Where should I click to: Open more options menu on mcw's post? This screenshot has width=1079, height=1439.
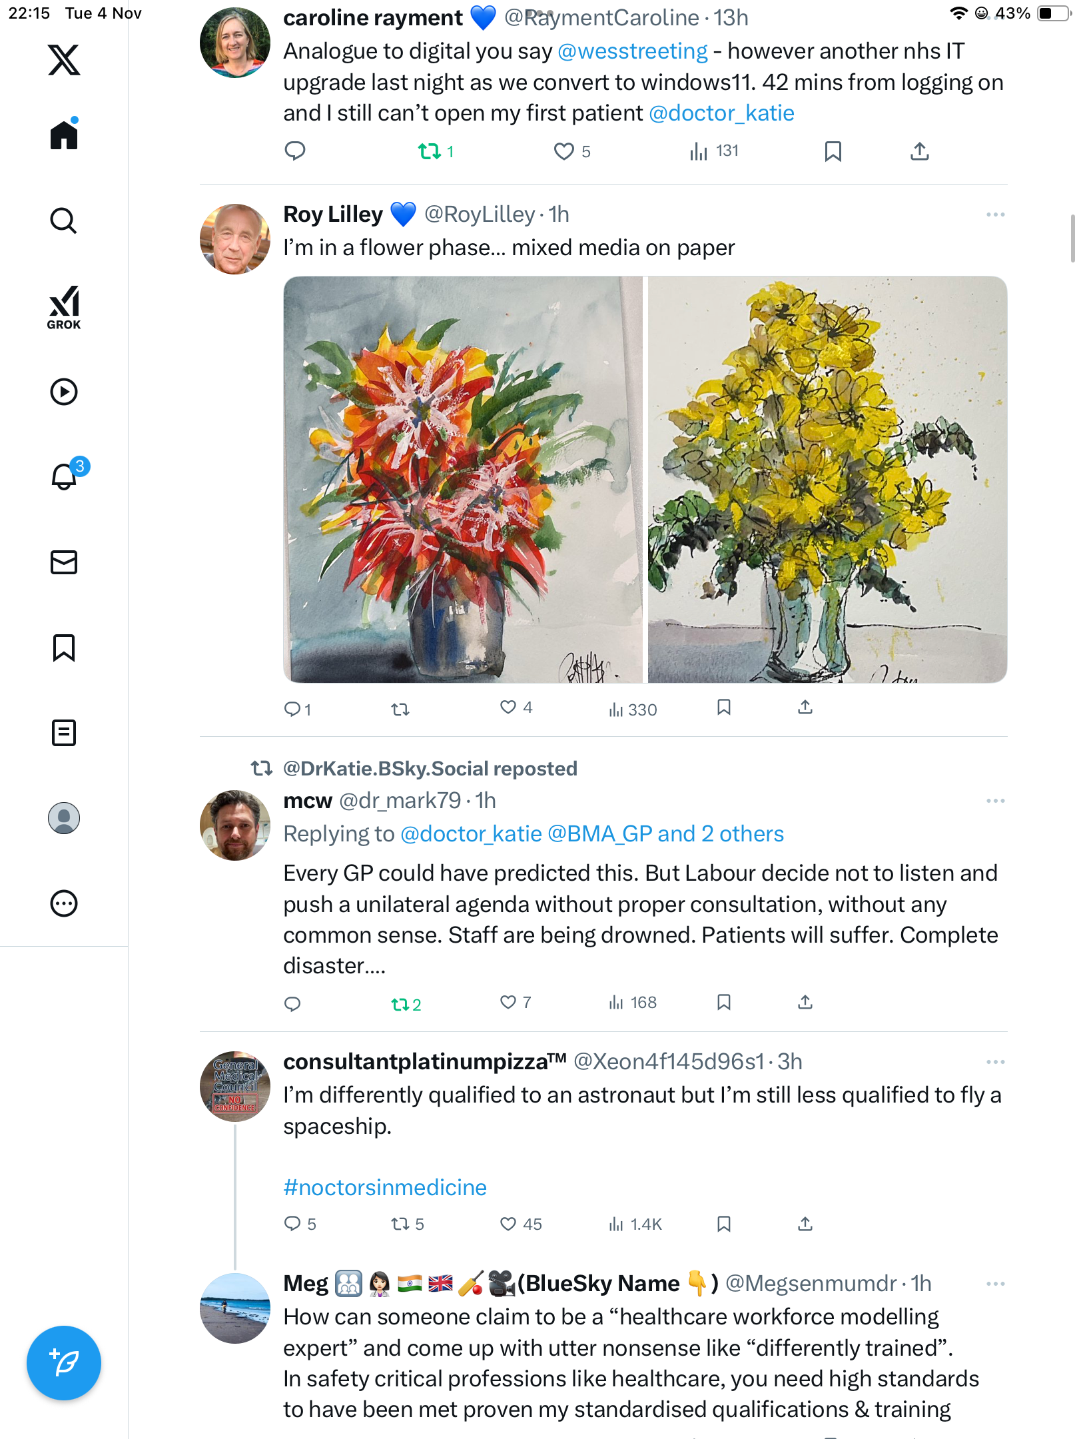click(995, 801)
